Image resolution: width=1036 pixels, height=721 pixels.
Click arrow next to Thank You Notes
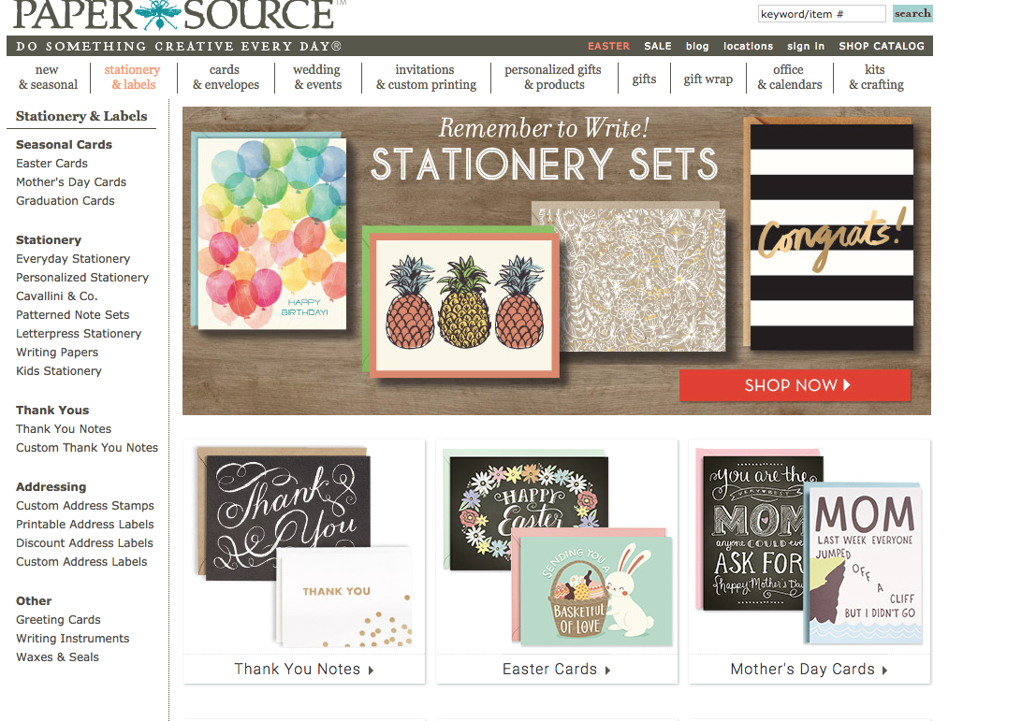372,671
